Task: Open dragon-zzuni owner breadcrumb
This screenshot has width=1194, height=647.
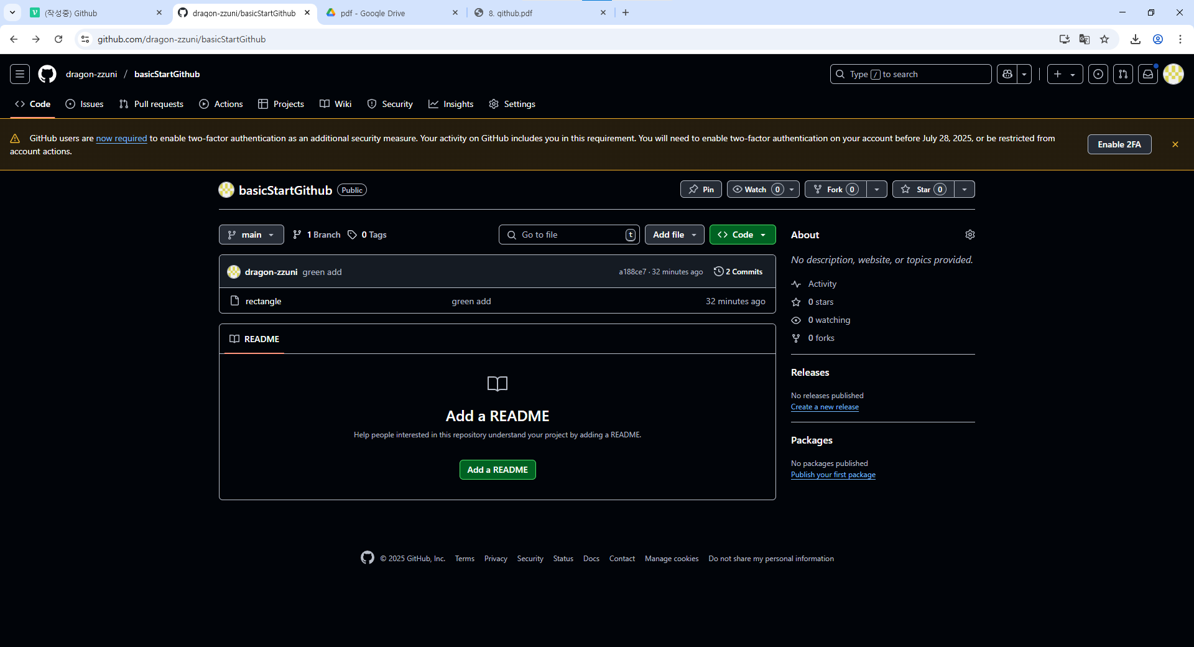Action: pos(91,74)
